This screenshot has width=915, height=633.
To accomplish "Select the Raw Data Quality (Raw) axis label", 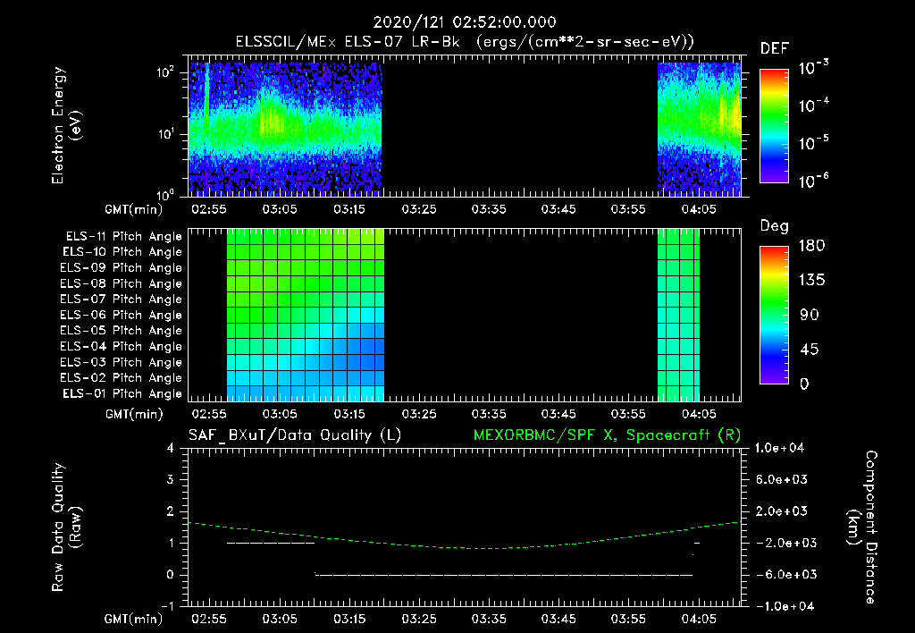I will (66, 527).
